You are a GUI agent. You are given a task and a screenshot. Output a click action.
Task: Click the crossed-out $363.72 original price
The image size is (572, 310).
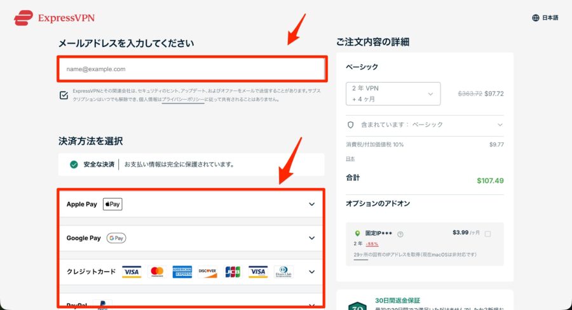(x=470, y=94)
